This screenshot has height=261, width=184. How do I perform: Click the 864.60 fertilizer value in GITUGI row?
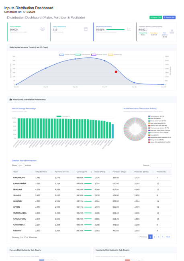point(116,207)
